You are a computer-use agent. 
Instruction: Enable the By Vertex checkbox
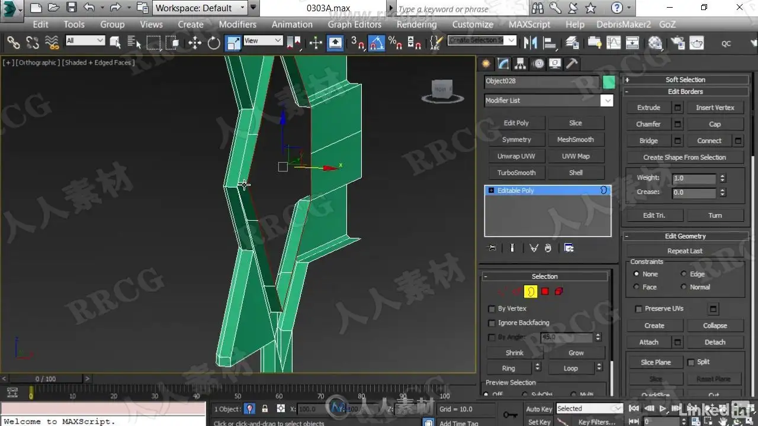492,309
